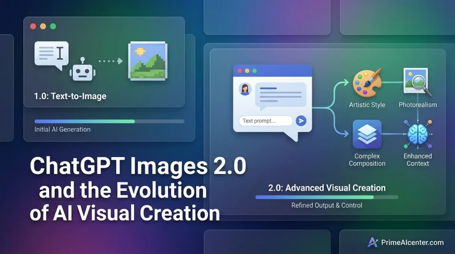This screenshot has height=254, width=455.
Task: Click the 'Initial AI Generation' caption
Action: pos(62,129)
